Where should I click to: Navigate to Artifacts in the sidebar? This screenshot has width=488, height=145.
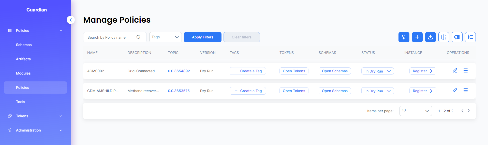(23, 59)
